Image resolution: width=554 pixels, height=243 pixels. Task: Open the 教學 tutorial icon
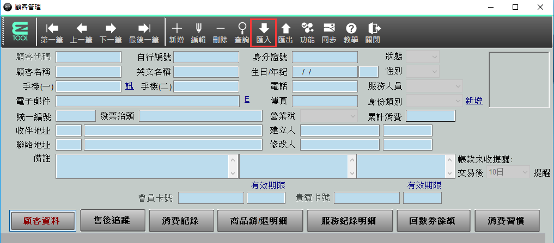[x=351, y=33]
